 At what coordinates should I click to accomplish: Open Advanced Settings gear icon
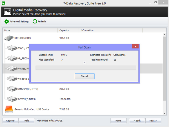7,22
